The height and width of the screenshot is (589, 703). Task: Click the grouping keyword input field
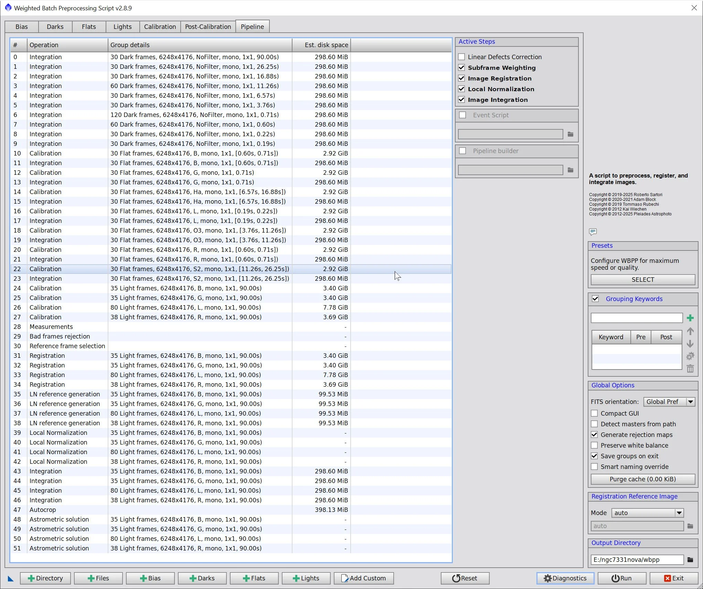(x=636, y=318)
